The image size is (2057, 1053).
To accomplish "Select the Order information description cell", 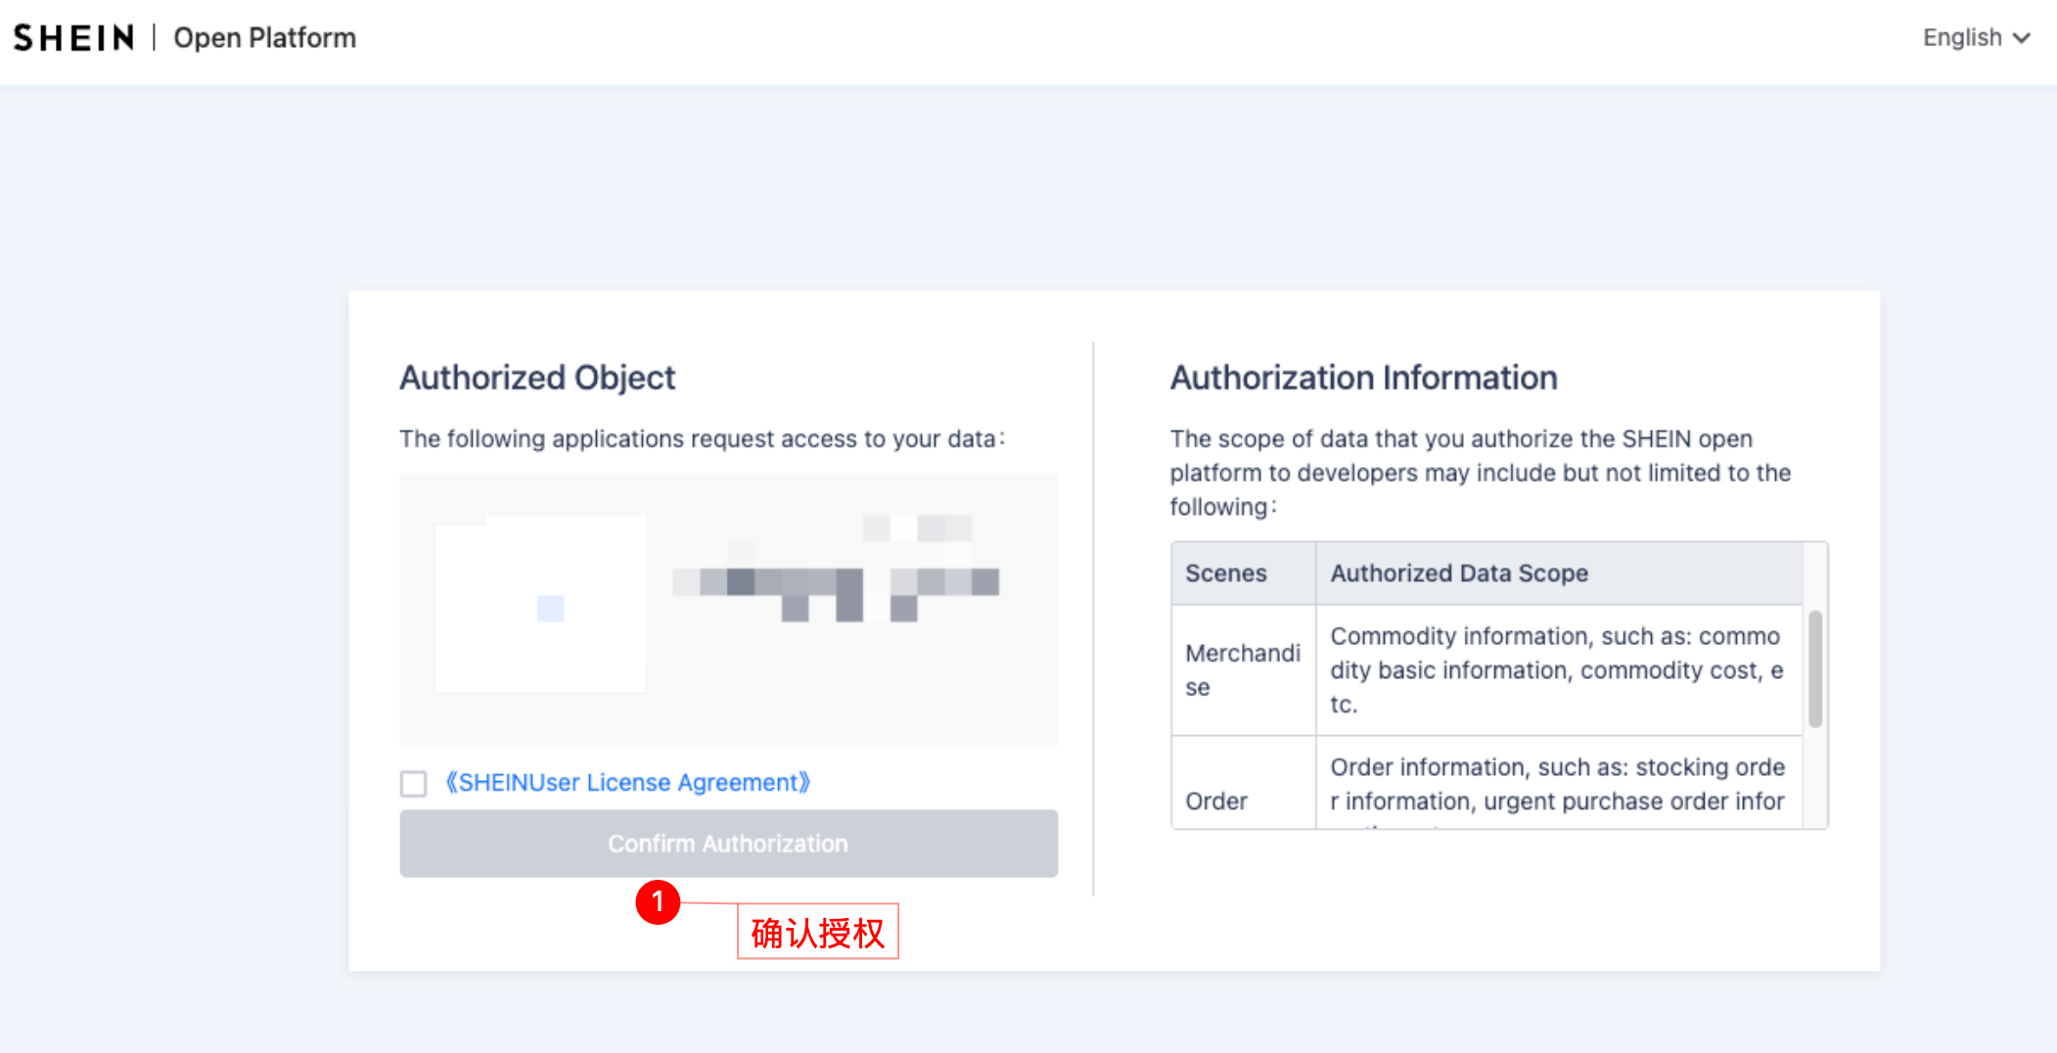I will pyautogui.click(x=1556, y=784).
